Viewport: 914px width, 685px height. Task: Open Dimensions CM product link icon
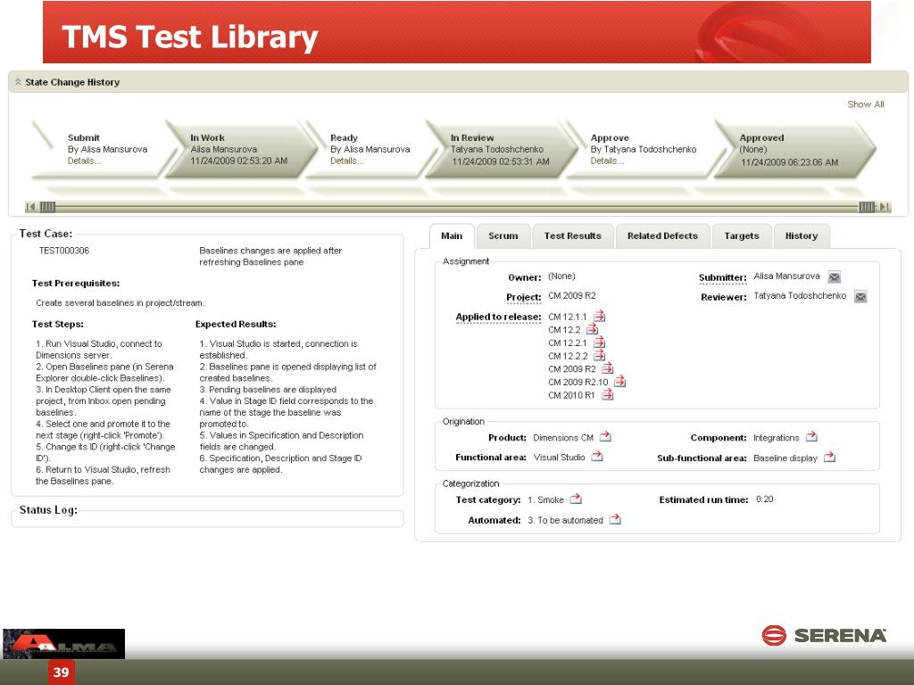(605, 436)
